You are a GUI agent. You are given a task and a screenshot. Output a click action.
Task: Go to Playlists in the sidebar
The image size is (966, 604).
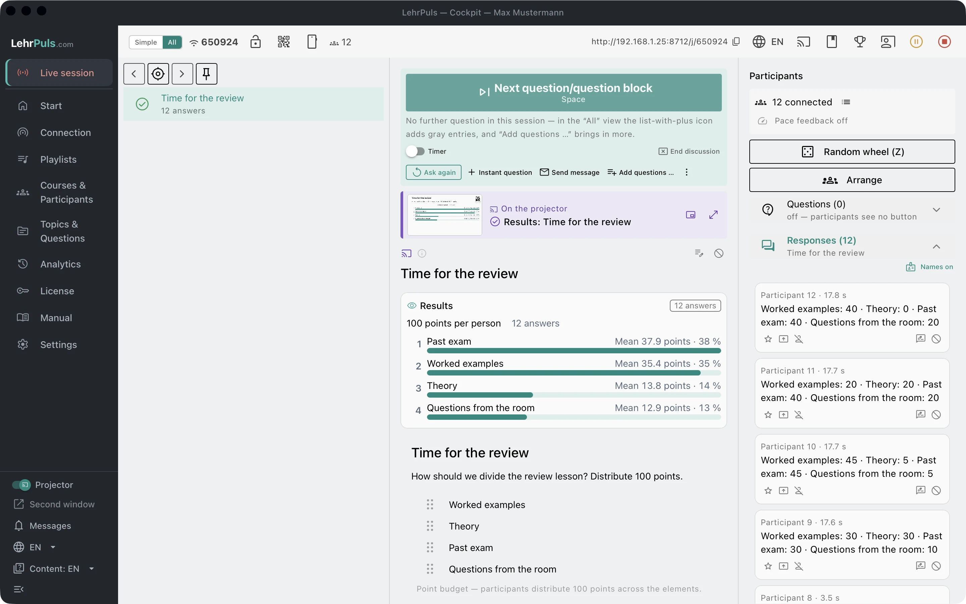(59, 159)
